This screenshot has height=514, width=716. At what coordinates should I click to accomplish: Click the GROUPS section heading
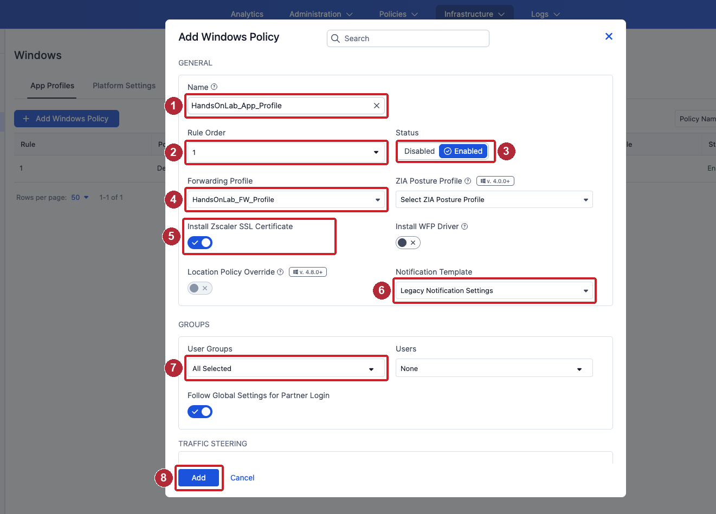(x=193, y=324)
